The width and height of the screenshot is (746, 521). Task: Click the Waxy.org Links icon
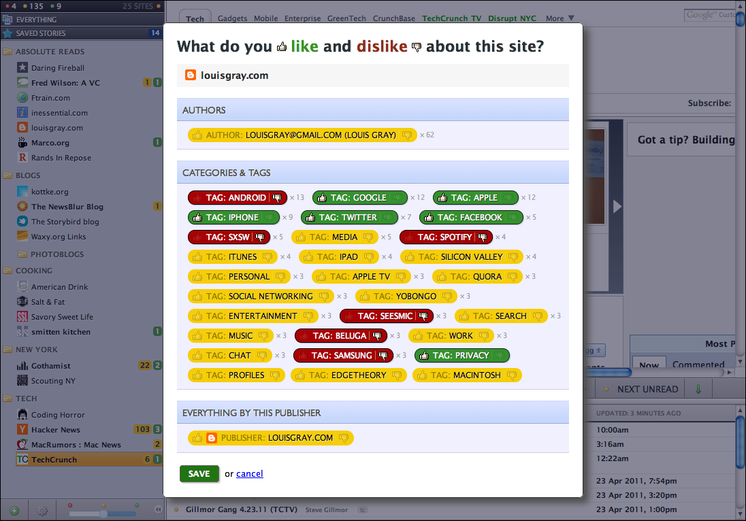pos(22,236)
